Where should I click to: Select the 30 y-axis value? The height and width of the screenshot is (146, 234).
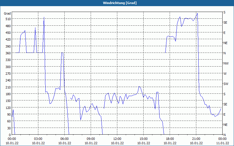coord(9,128)
